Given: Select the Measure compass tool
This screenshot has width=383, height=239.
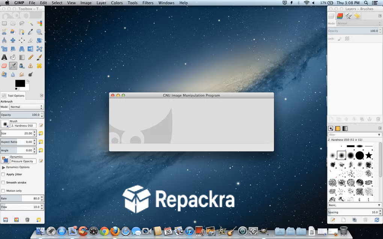Looking at the screenshot, I should click(5, 40).
